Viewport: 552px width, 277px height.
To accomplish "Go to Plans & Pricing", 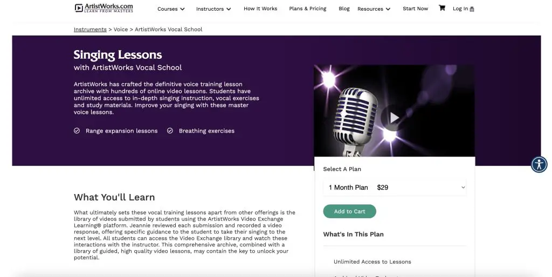I will coord(308,9).
